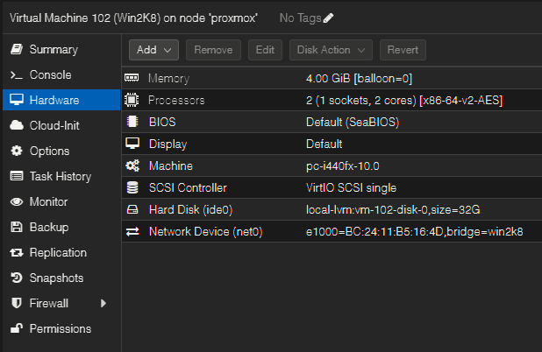Select the Machine row label

pos(171,166)
